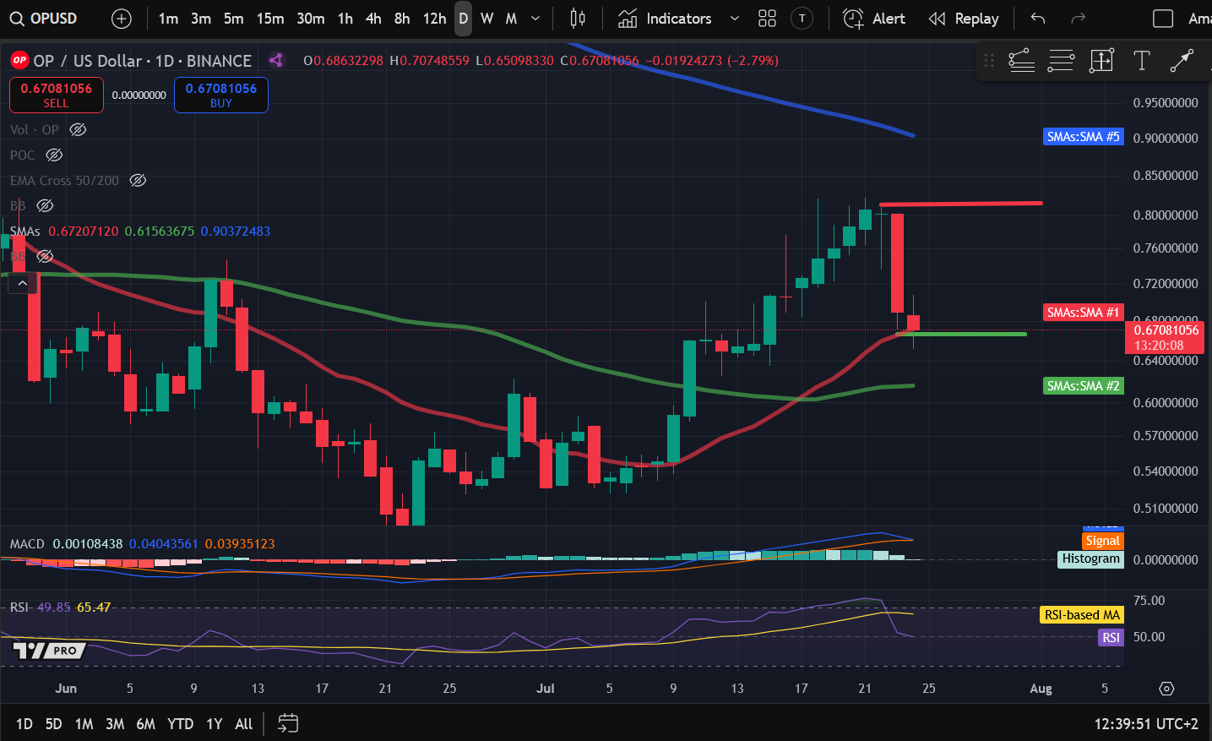The image size is (1212, 741).
Task: Toggle visibility of POC indicator
Action: 54,155
